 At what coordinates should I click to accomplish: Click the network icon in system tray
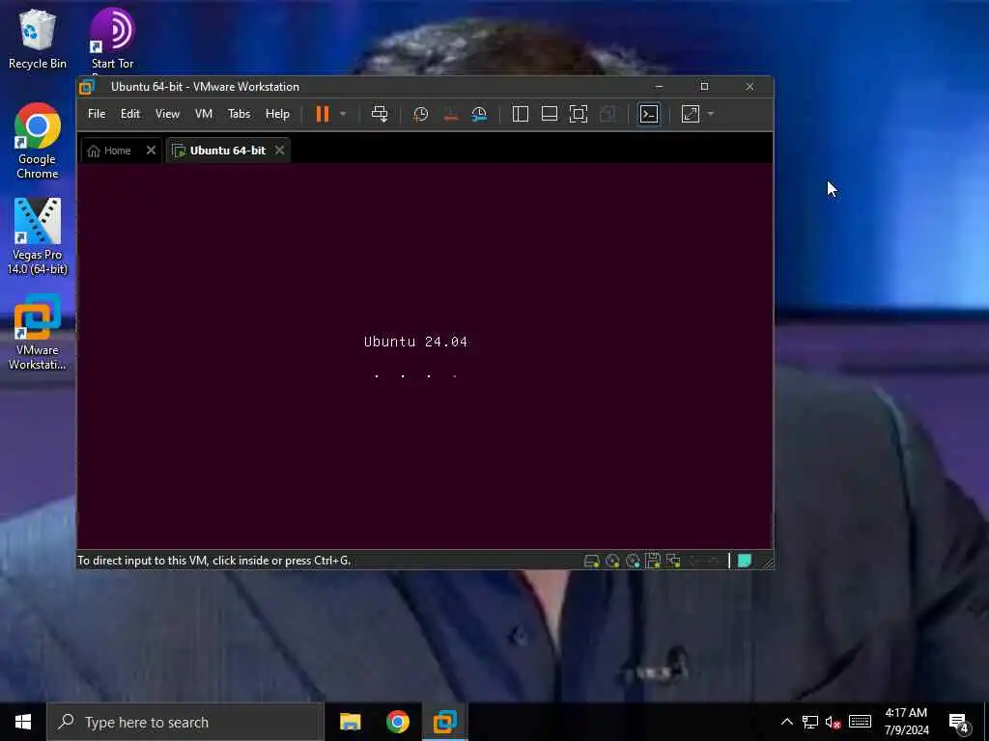point(810,722)
